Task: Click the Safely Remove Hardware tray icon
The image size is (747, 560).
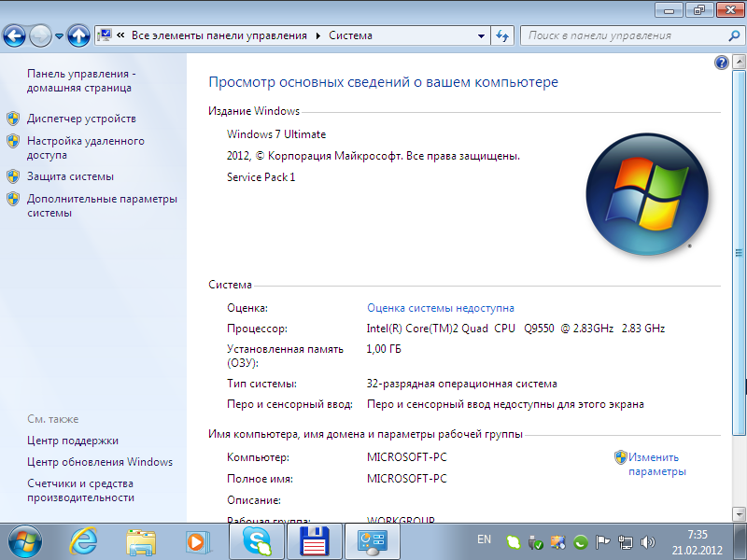Action: (535, 542)
